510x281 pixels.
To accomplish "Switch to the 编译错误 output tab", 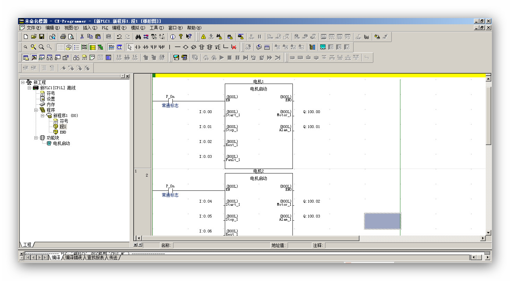I will point(74,257).
